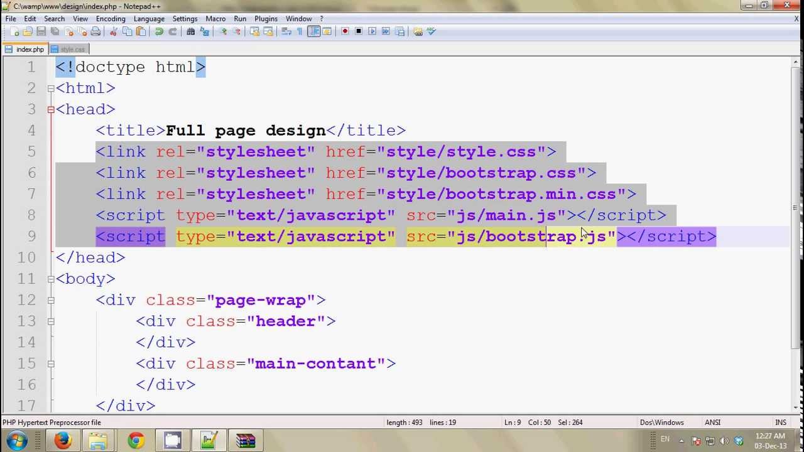Create a new file with the New toolbar icon
The height and width of the screenshot is (452, 804).
(14, 31)
